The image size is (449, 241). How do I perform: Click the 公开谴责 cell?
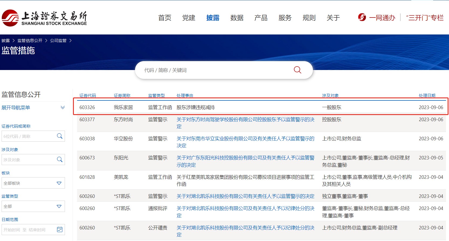158,228
